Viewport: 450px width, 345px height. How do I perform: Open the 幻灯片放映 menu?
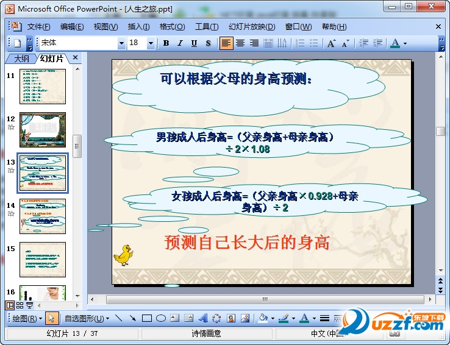click(252, 27)
